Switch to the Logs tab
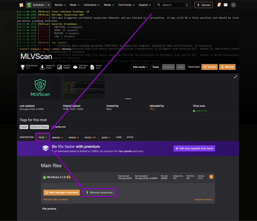The image size is (257, 221). (119, 137)
